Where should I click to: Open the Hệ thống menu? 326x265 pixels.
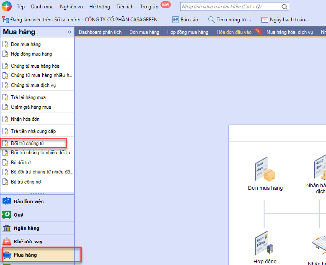[x=99, y=7]
